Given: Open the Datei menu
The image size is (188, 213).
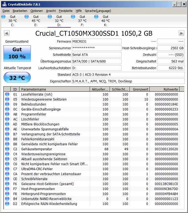Looking at the screenshot, I should pyautogui.click(x=6, y=11).
